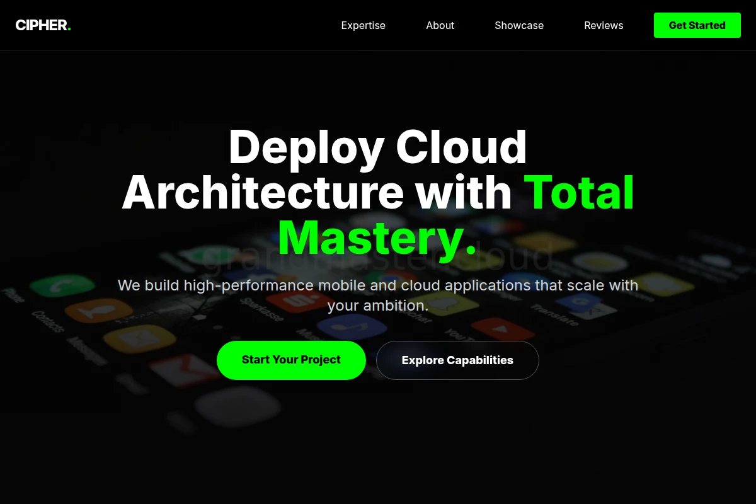The image size is (756, 504).
Task: Open the About nav item
Action: tap(440, 25)
